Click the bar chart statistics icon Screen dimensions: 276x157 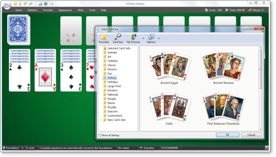click(40, 4)
